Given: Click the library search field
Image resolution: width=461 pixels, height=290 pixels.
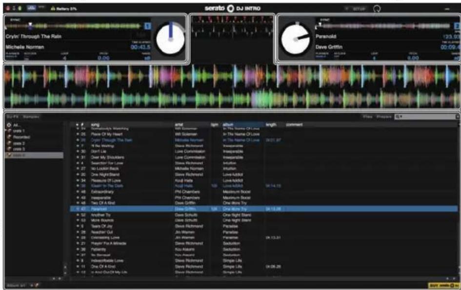Looking at the screenshot, I should point(426,116).
